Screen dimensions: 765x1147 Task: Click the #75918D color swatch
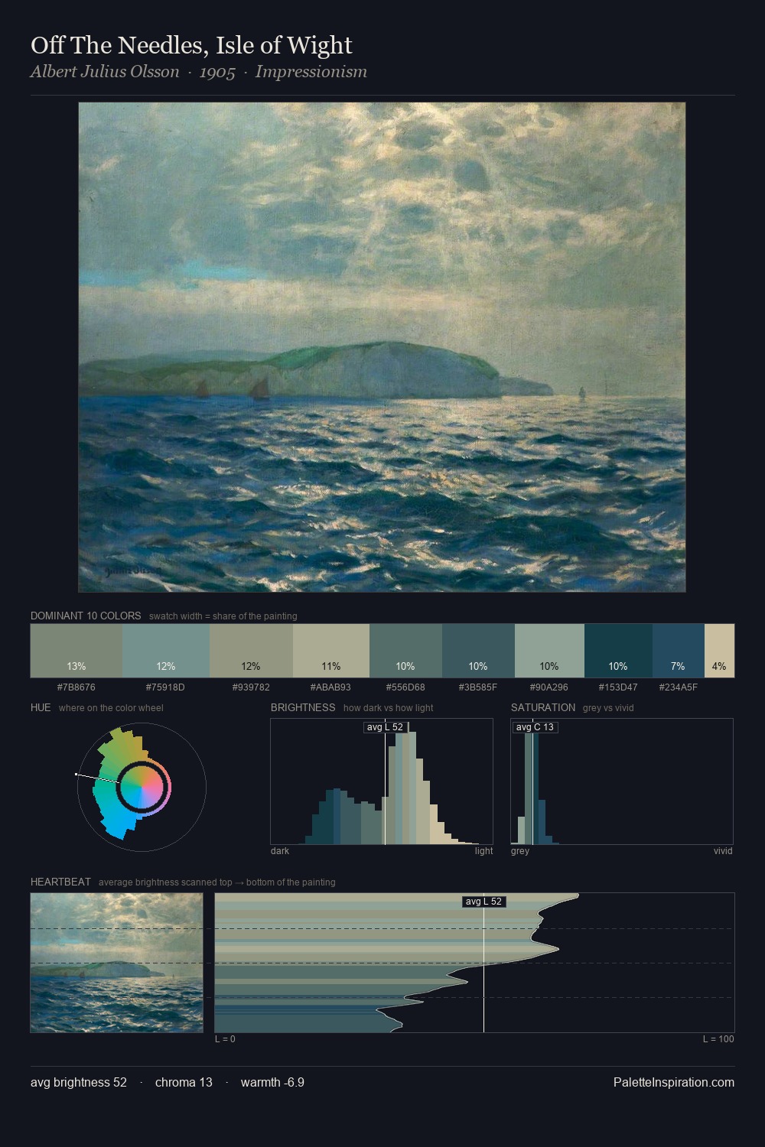point(166,651)
